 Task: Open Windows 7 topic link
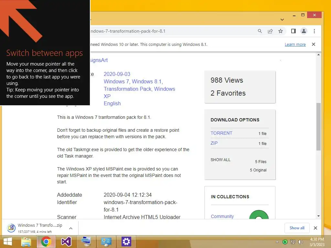click(x=116, y=81)
